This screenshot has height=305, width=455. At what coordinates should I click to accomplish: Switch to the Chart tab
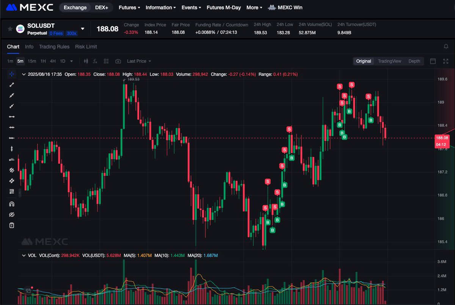click(x=13, y=47)
